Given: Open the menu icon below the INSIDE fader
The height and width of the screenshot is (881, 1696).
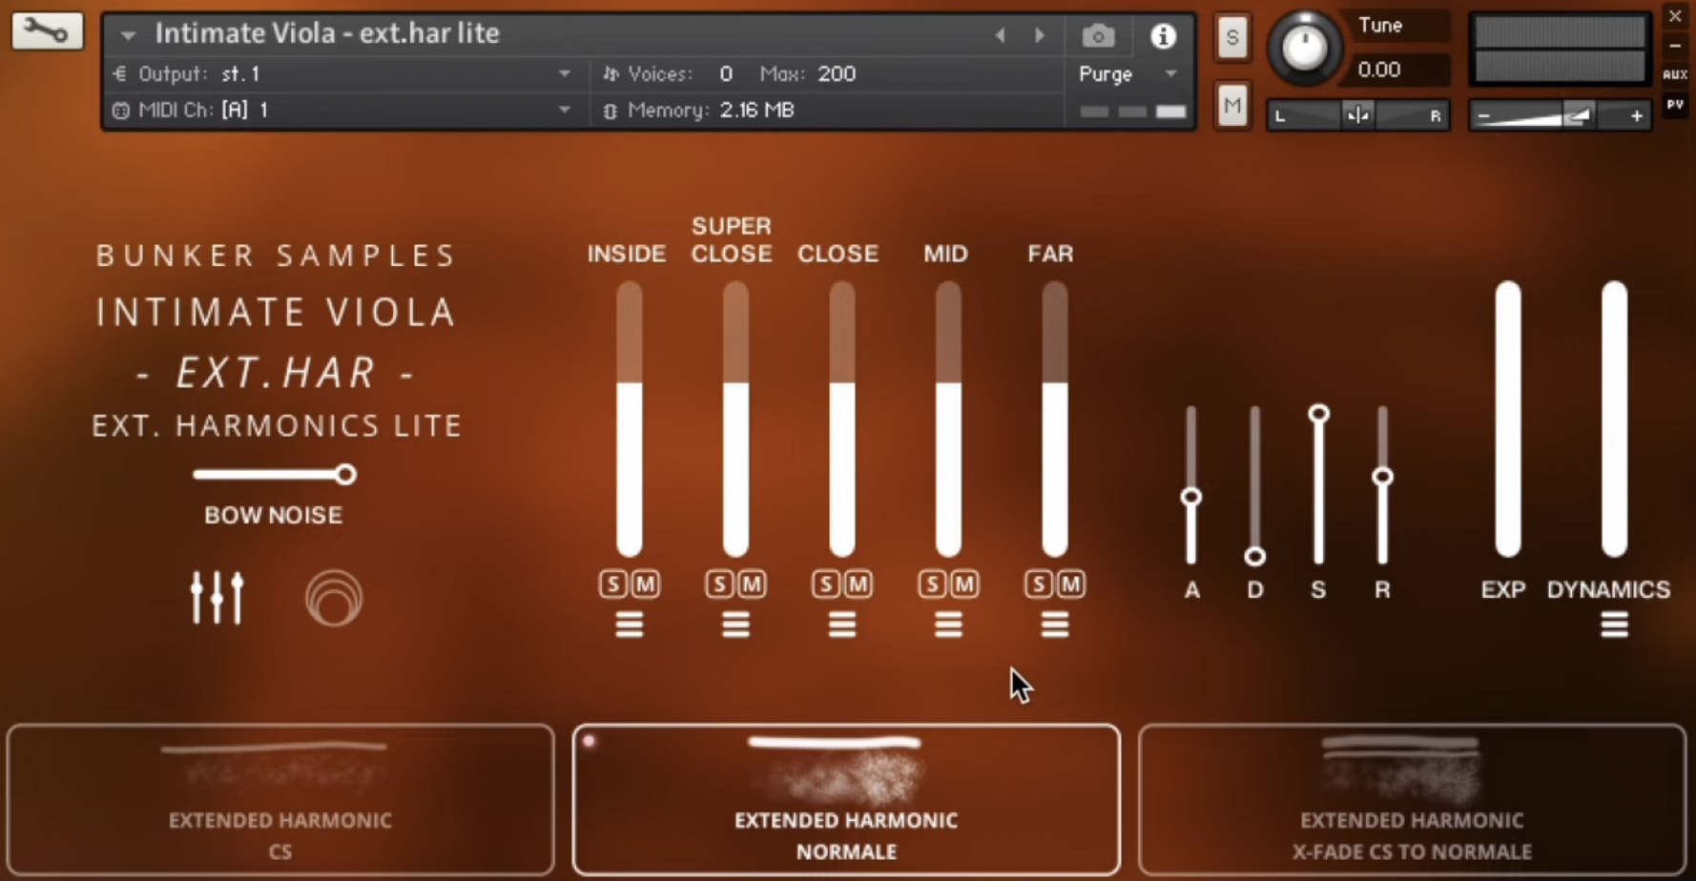Looking at the screenshot, I should (630, 625).
